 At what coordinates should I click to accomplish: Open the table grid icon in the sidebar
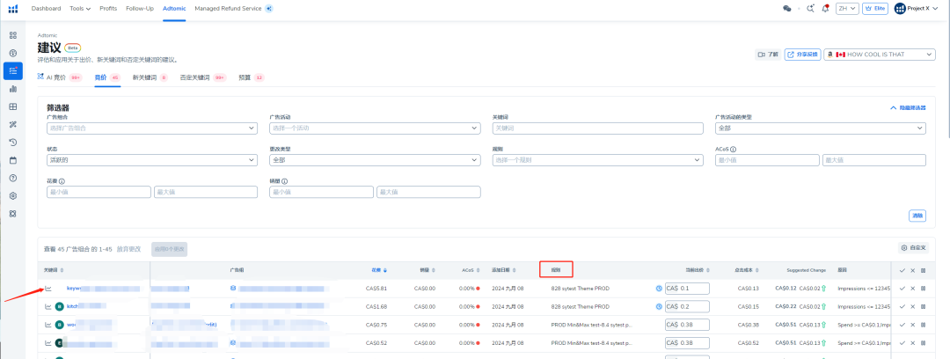tap(12, 106)
